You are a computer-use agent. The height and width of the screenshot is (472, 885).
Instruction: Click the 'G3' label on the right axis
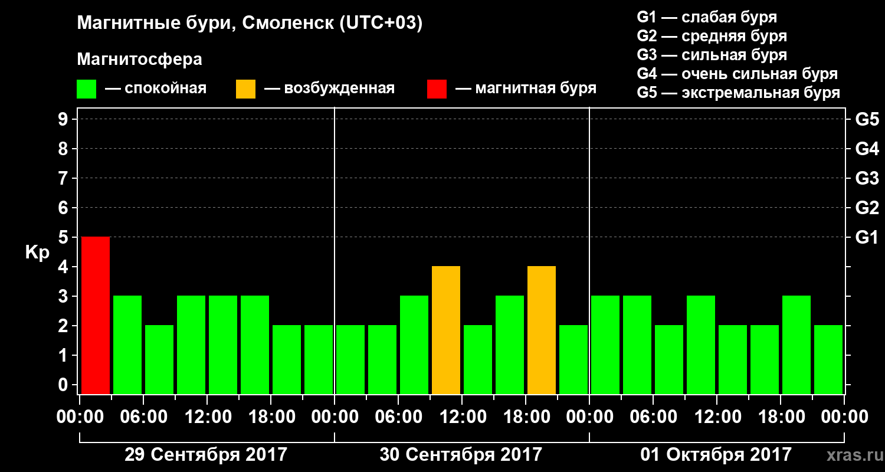pos(867,178)
